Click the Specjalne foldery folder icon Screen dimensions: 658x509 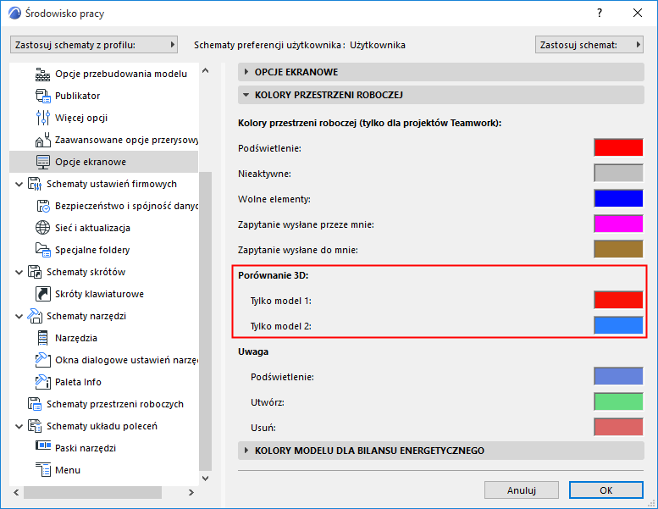[x=43, y=250]
